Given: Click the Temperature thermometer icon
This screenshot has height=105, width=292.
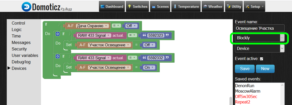Looking at the screenshot, I should (x=175, y=6).
